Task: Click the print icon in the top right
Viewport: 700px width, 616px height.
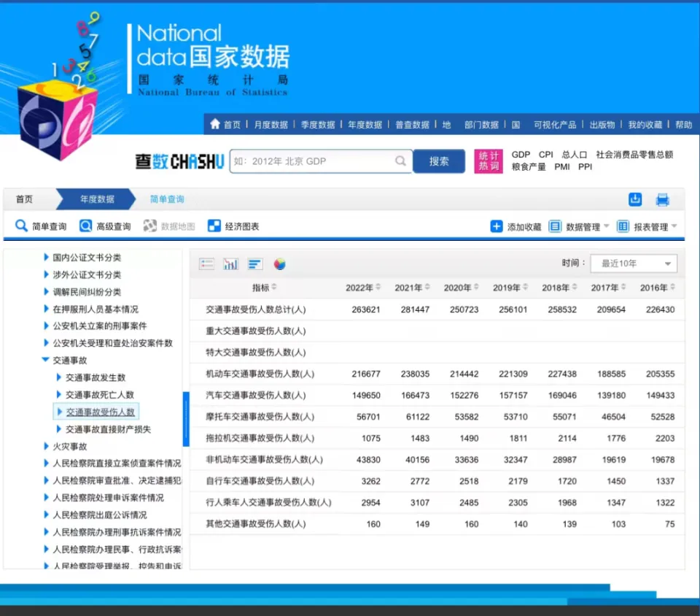Action: [x=662, y=199]
